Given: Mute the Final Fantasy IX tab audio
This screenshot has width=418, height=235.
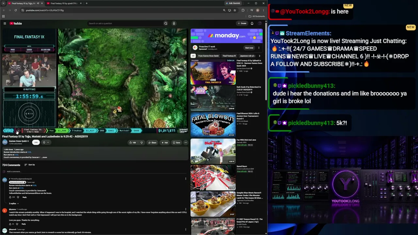Looking at the screenshot, I should 38,3.
